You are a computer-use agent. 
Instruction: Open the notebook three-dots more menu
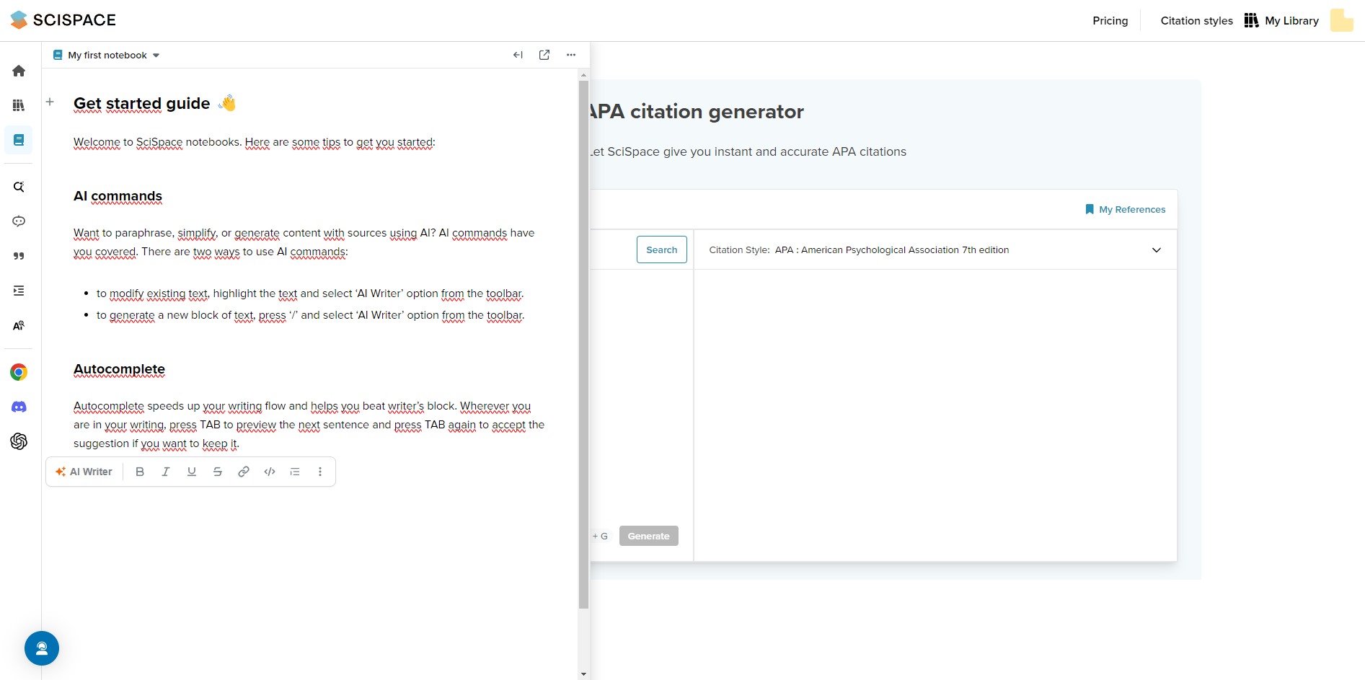click(x=571, y=55)
